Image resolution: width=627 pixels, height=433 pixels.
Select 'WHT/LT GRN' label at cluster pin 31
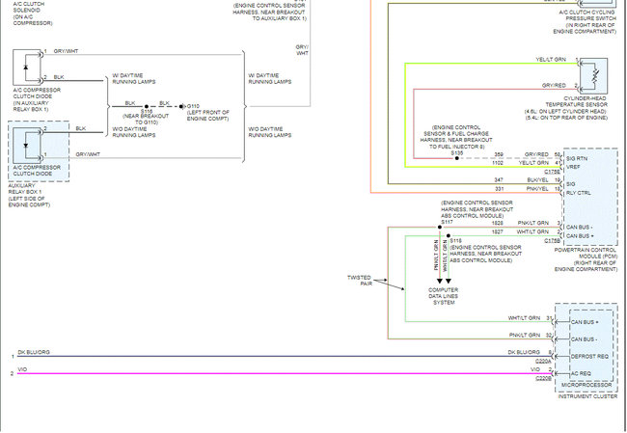tap(524, 318)
